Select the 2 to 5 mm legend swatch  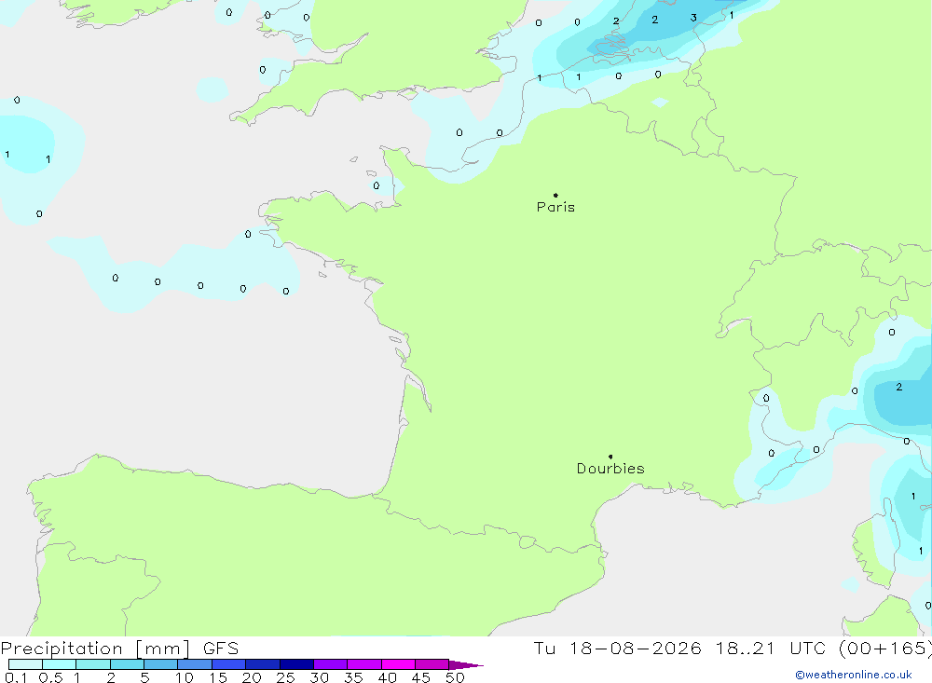pos(127,664)
